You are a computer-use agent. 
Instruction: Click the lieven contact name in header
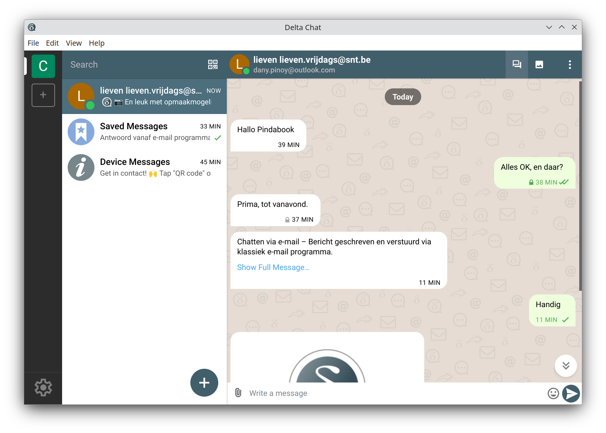click(312, 60)
